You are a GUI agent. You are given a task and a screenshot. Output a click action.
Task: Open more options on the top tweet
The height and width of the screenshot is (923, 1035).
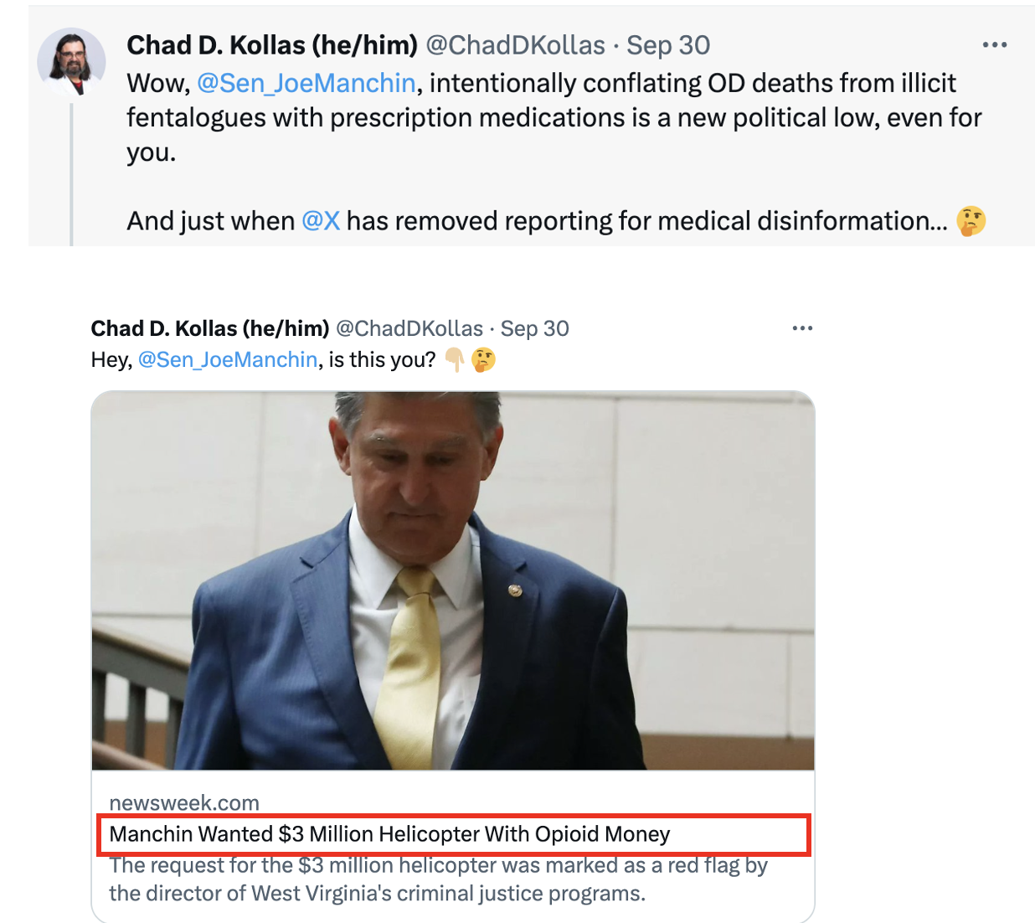coord(994,45)
